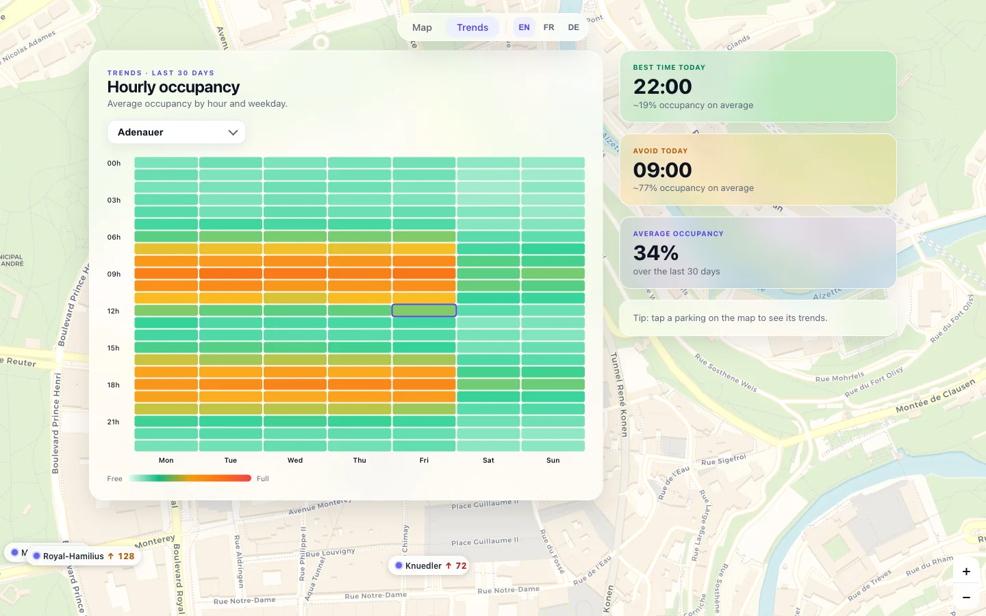Click the Mon column label
The width and height of the screenshot is (986, 616).
(166, 460)
